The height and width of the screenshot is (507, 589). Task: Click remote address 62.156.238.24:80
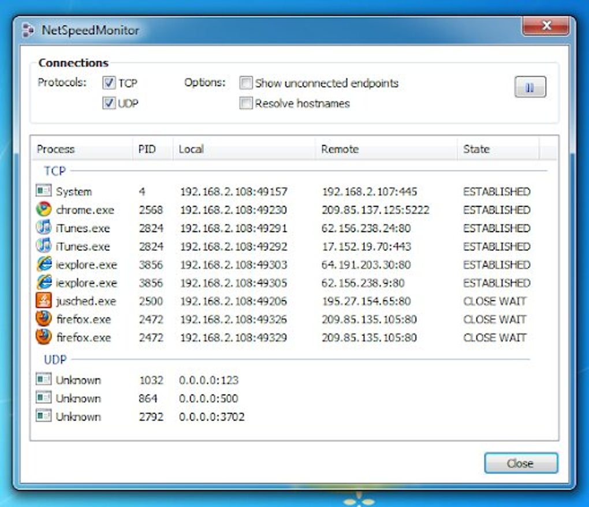click(366, 228)
